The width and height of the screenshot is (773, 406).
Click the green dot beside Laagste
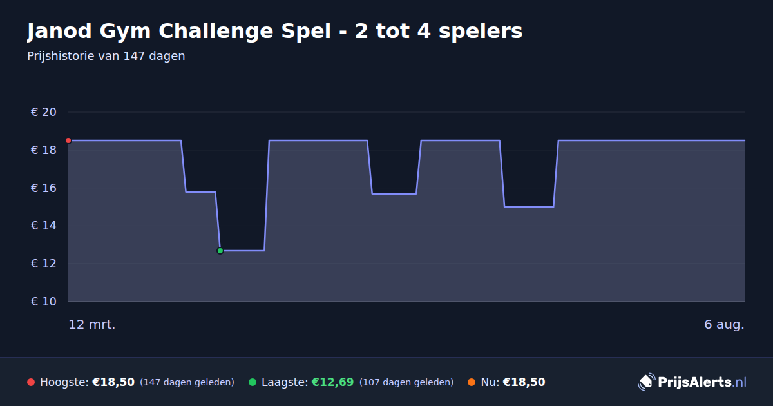(x=253, y=382)
